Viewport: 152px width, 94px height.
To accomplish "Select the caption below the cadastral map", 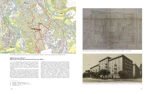I will coord(37,55).
